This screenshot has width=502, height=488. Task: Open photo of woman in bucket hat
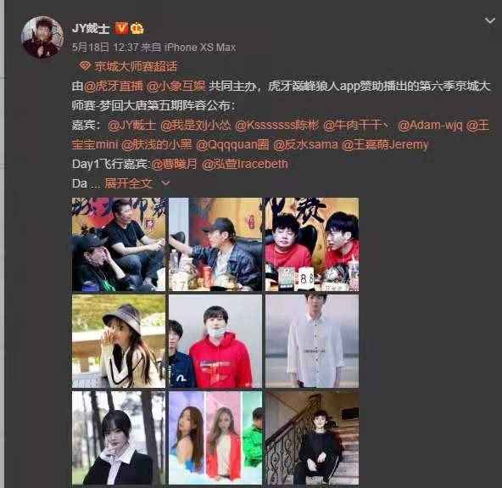point(119,341)
